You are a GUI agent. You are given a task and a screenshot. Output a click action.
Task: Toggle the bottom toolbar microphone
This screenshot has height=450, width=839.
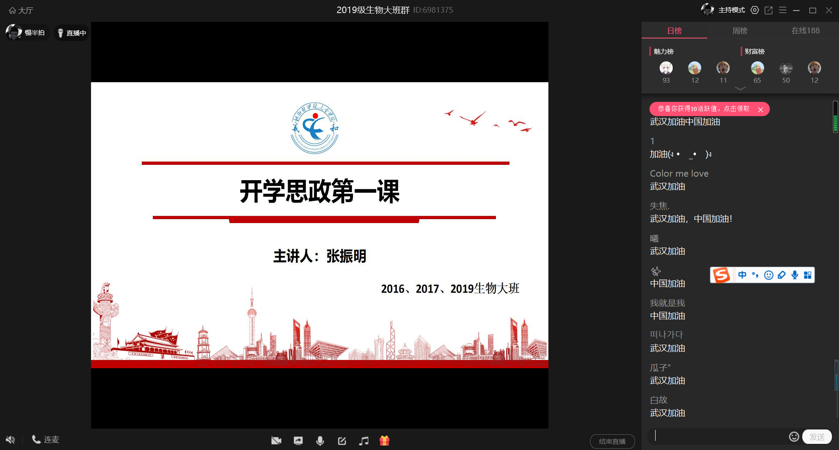point(320,441)
